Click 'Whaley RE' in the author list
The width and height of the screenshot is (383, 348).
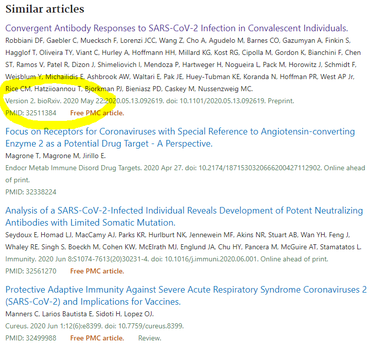coord(22,247)
